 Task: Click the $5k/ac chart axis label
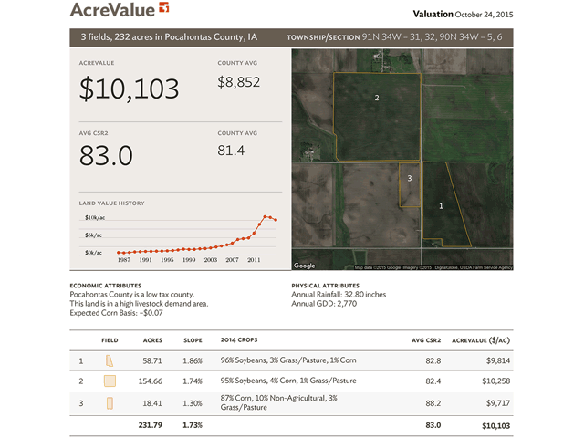point(93,235)
